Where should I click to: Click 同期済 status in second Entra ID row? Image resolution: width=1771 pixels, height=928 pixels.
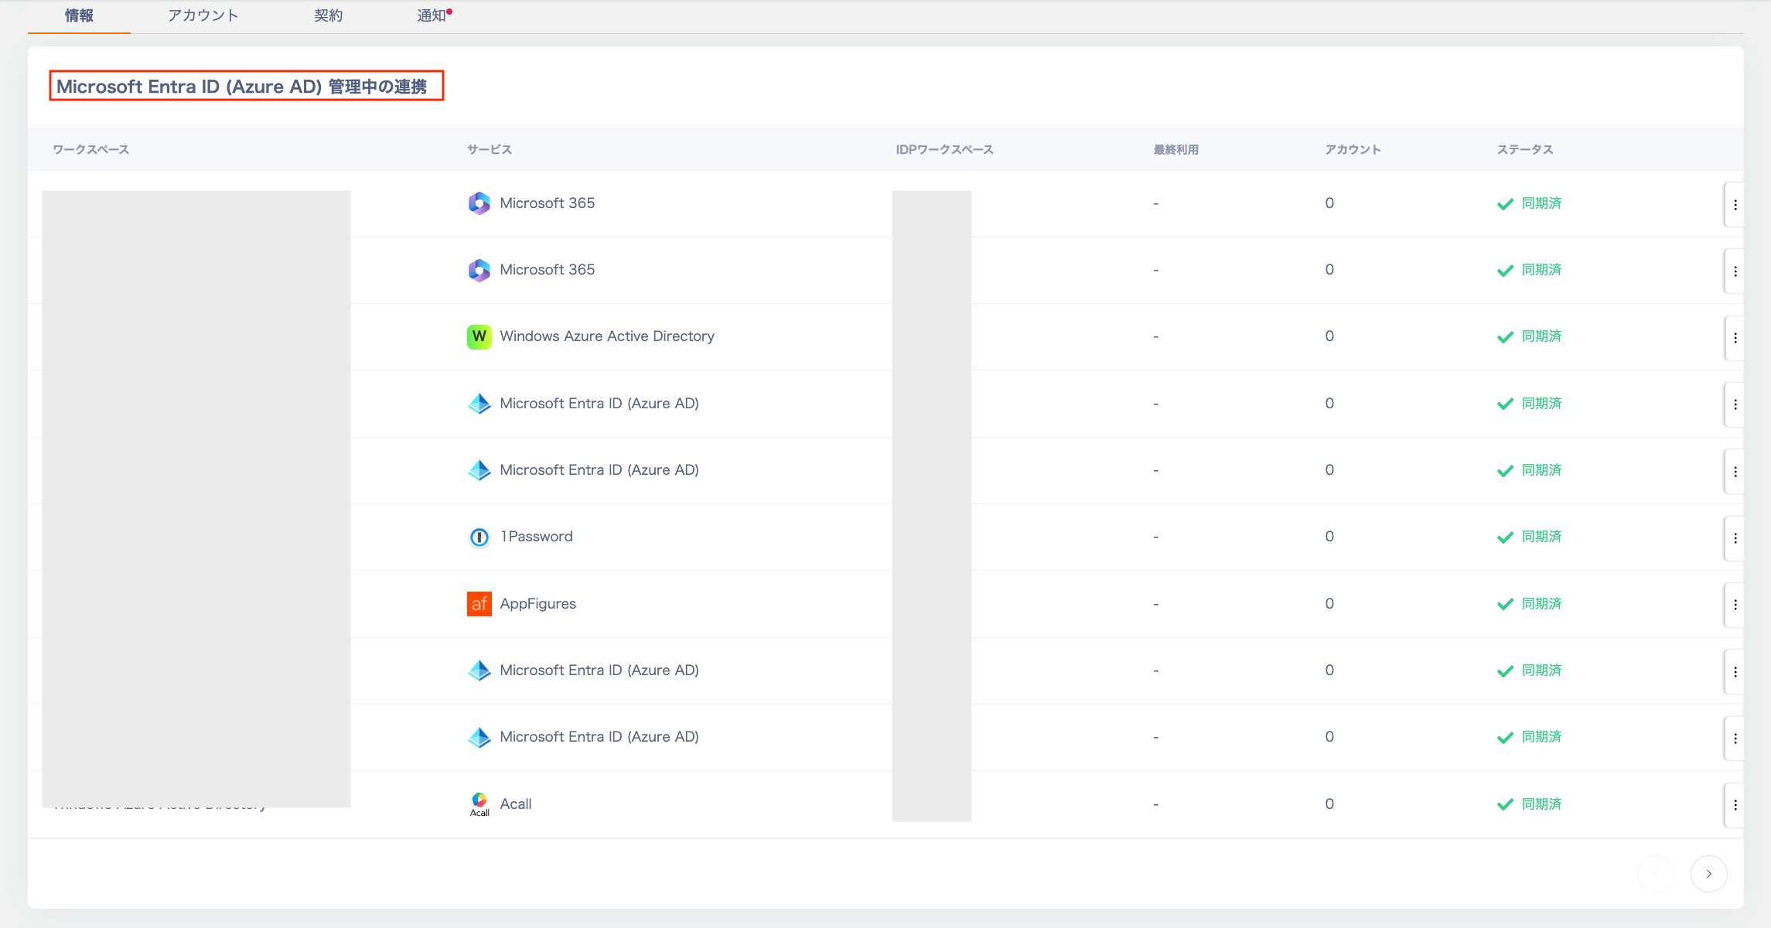pos(1542,469)
